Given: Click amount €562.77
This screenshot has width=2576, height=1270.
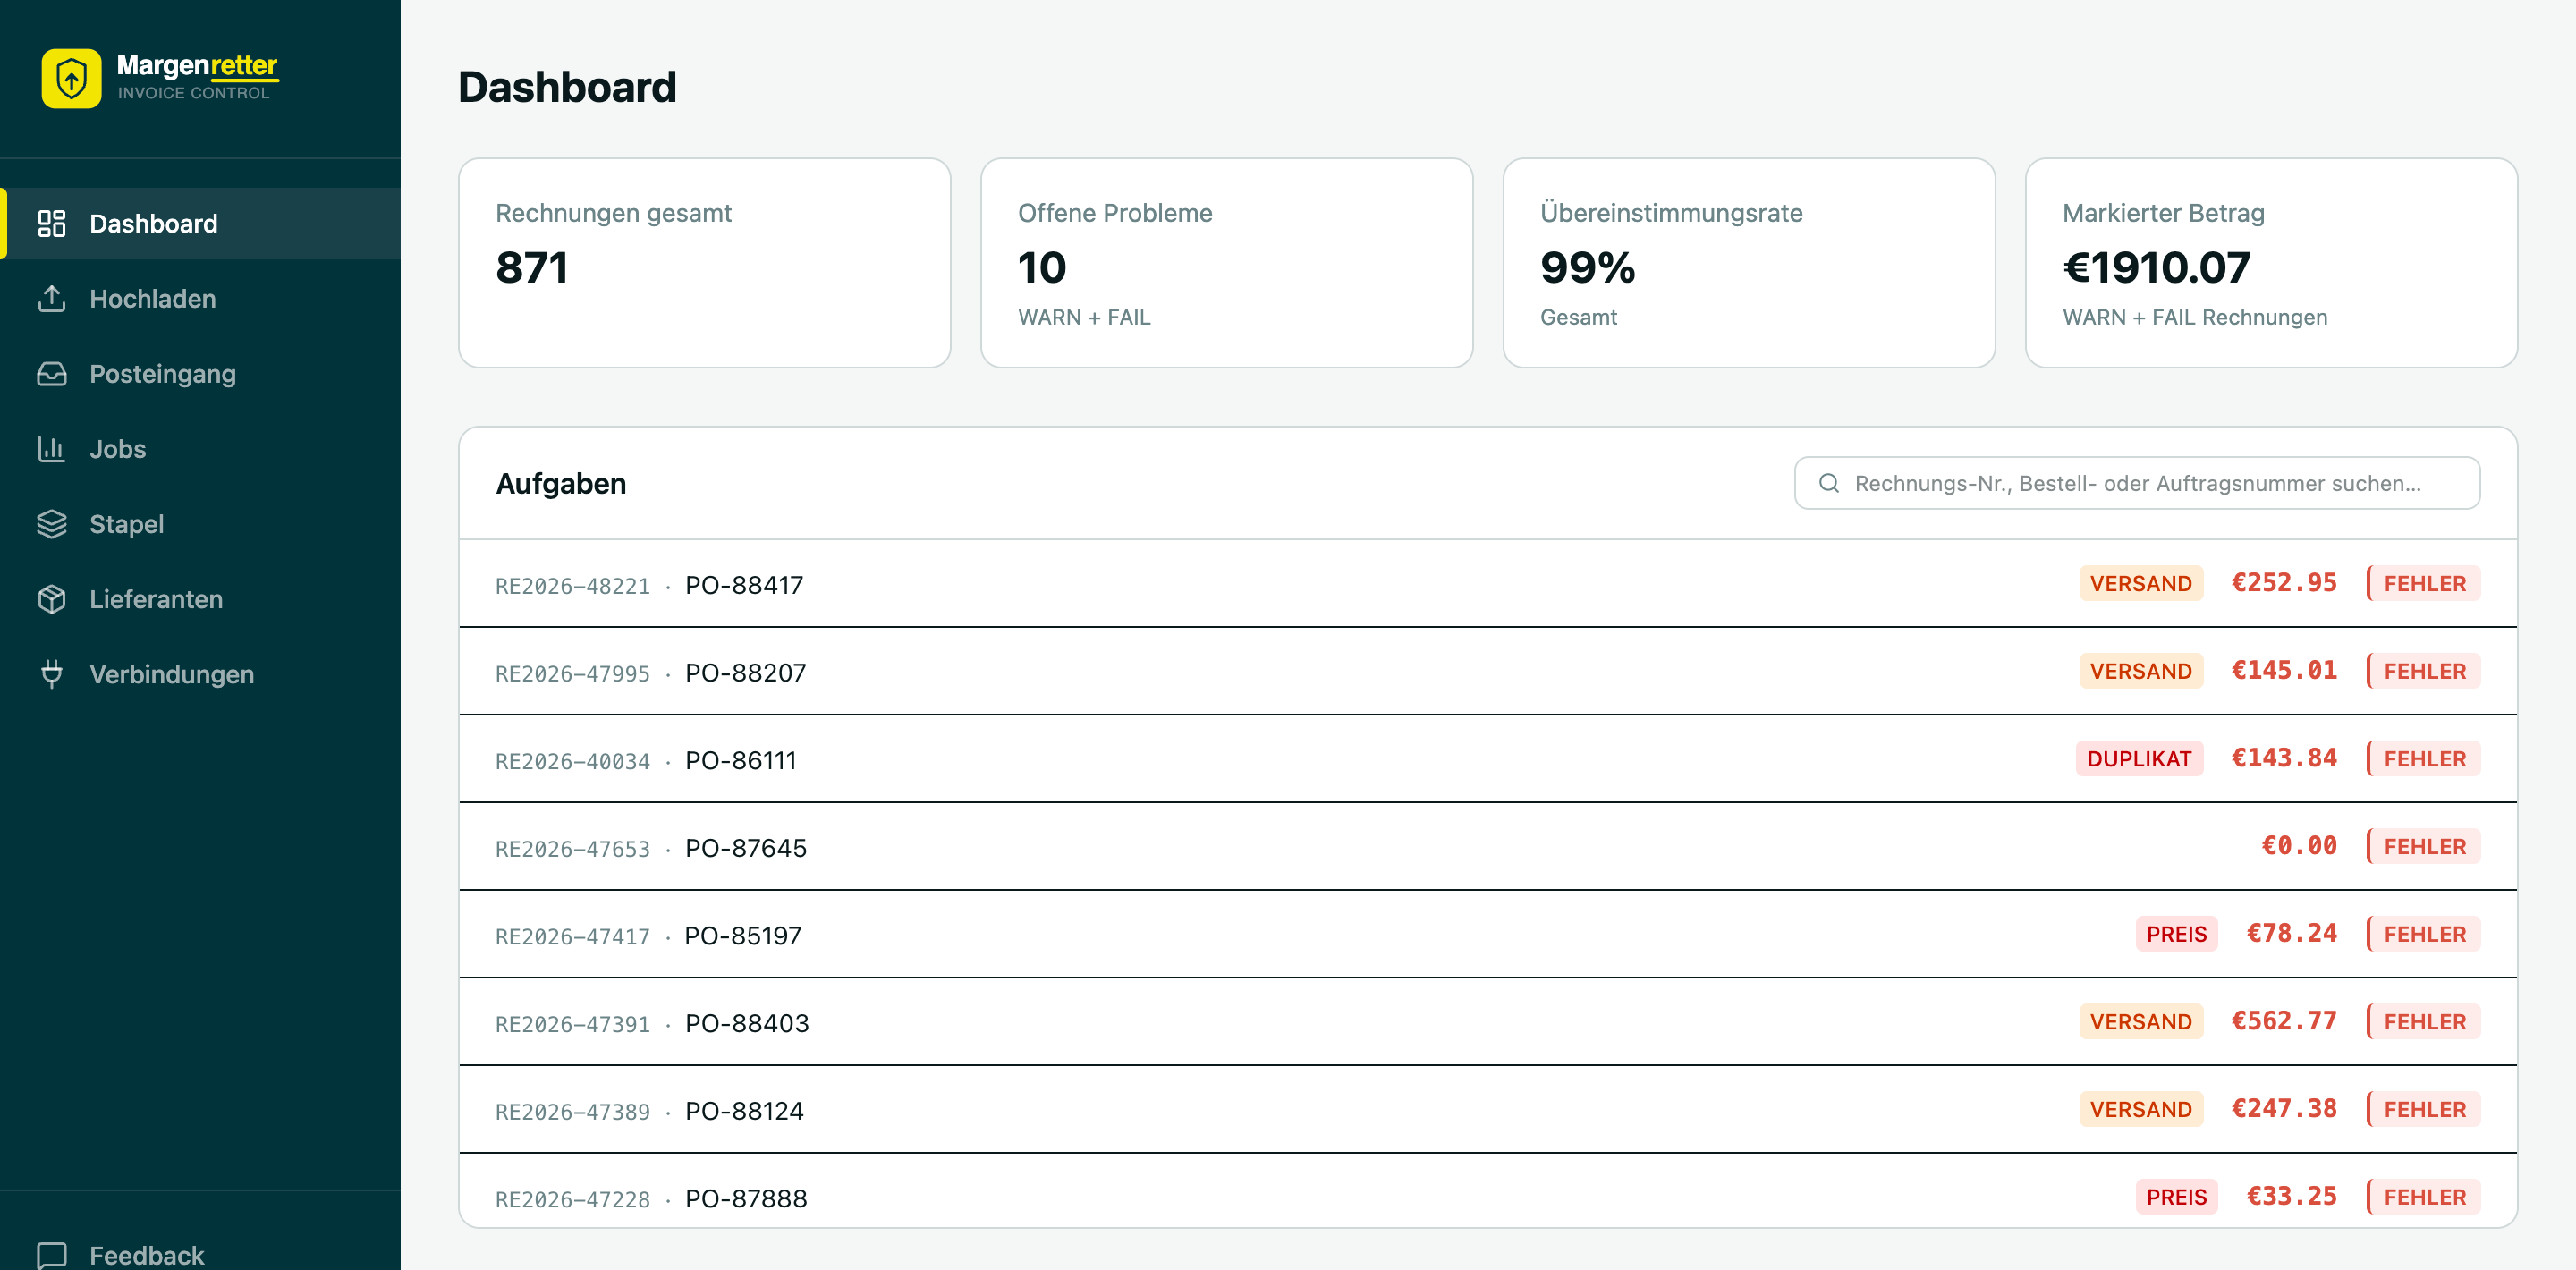Looking at the screenshot, I should (x=2284, y=1021).
